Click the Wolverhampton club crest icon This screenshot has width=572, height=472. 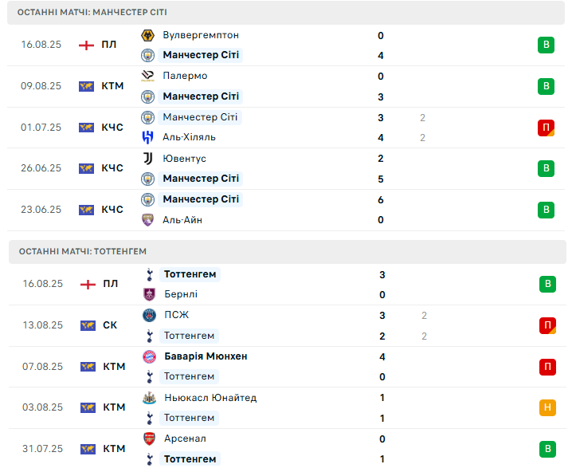[147, 35]
